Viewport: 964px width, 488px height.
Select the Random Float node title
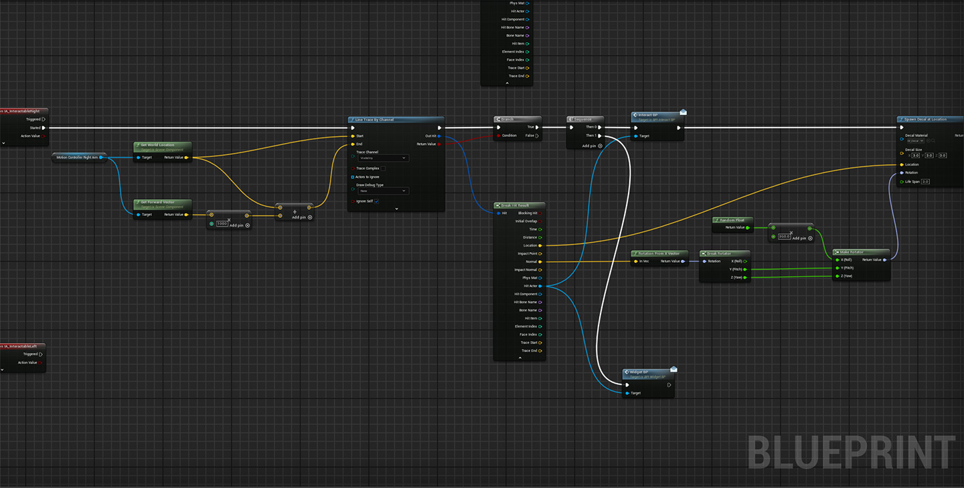732,220
